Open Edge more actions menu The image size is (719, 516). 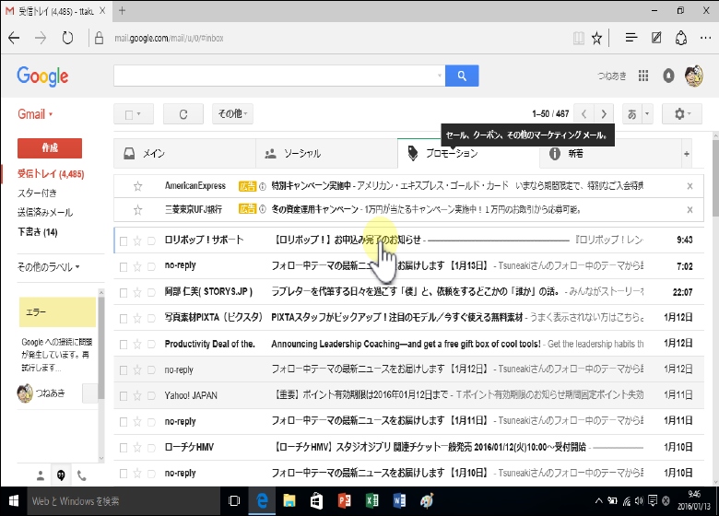(706, 38)
